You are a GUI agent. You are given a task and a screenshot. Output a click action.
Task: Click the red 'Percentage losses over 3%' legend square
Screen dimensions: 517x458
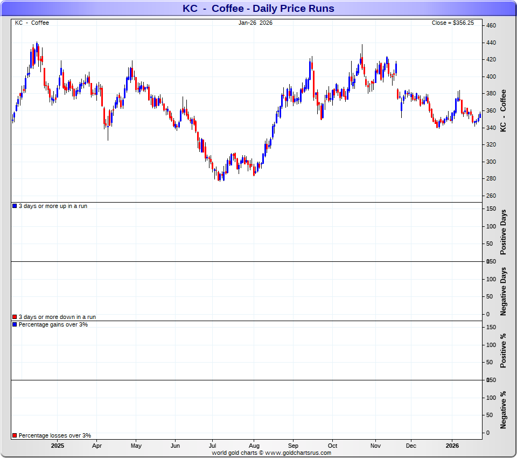[15, 435]
